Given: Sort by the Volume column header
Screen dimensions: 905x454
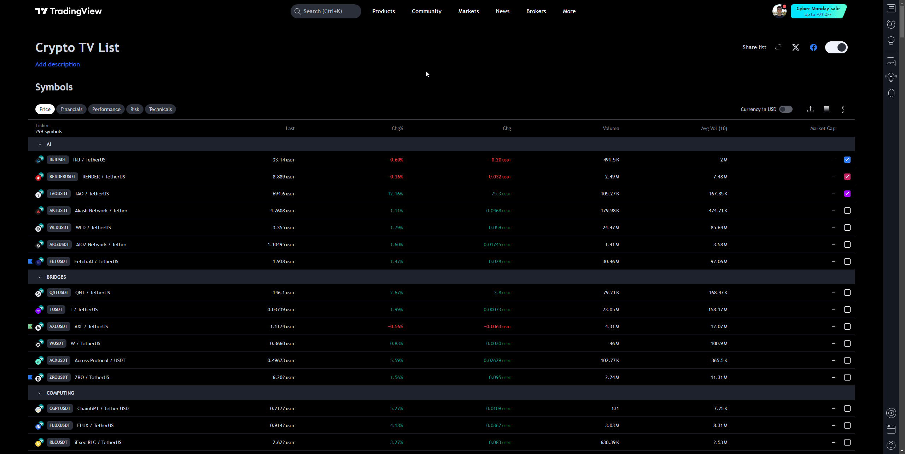Looking at the screenshot, I should (611, 128).
